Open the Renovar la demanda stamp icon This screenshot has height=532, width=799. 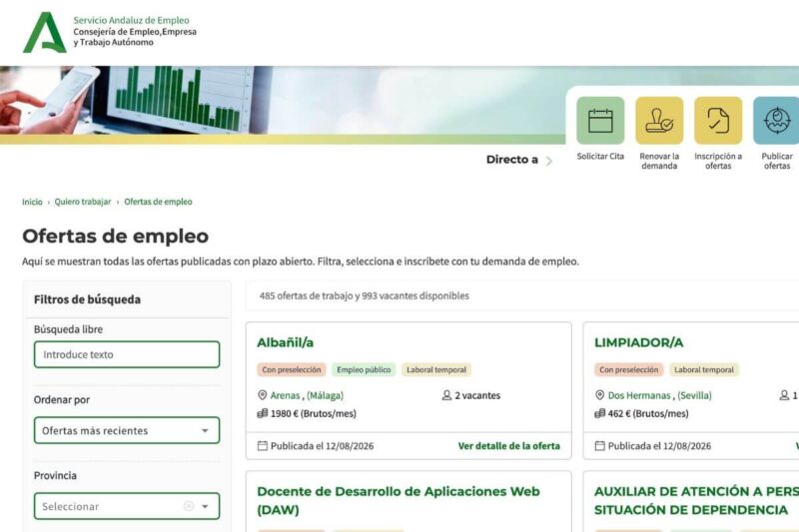tap(659, 121)
